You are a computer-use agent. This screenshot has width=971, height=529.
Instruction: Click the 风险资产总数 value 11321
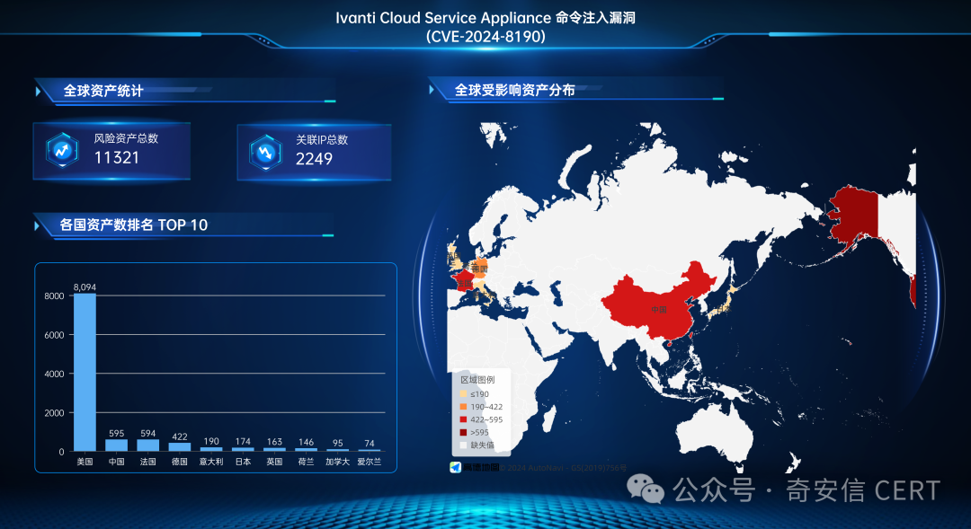point(116,158)
